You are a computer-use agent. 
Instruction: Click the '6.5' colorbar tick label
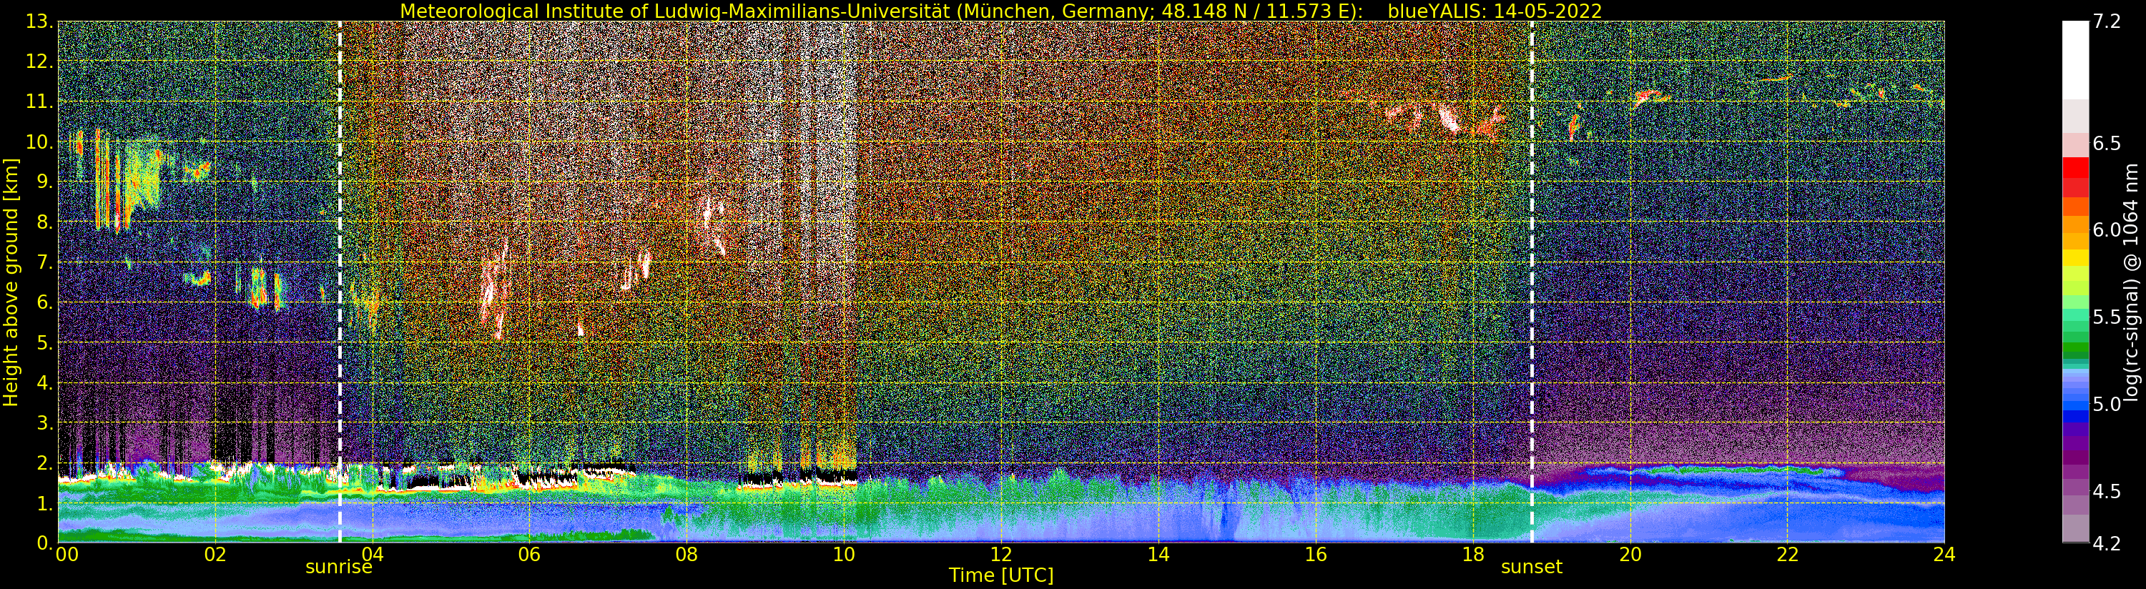(x=2106, y=143)
